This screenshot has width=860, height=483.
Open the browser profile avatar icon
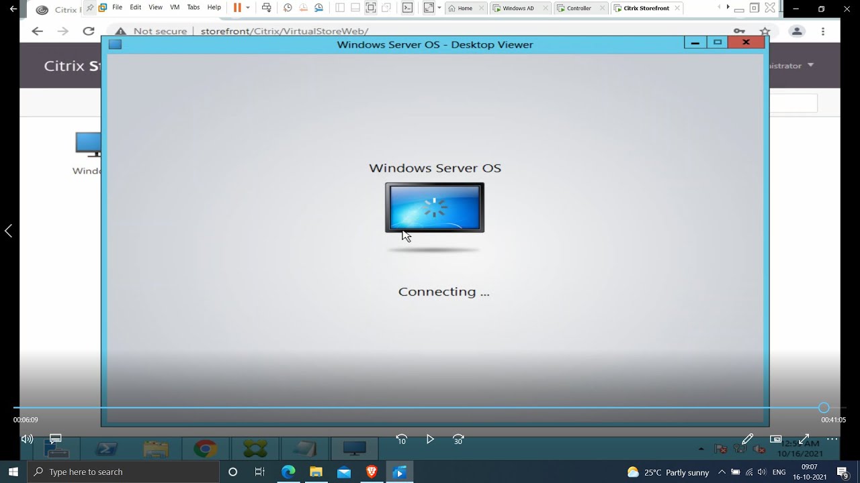pos(797,32)
